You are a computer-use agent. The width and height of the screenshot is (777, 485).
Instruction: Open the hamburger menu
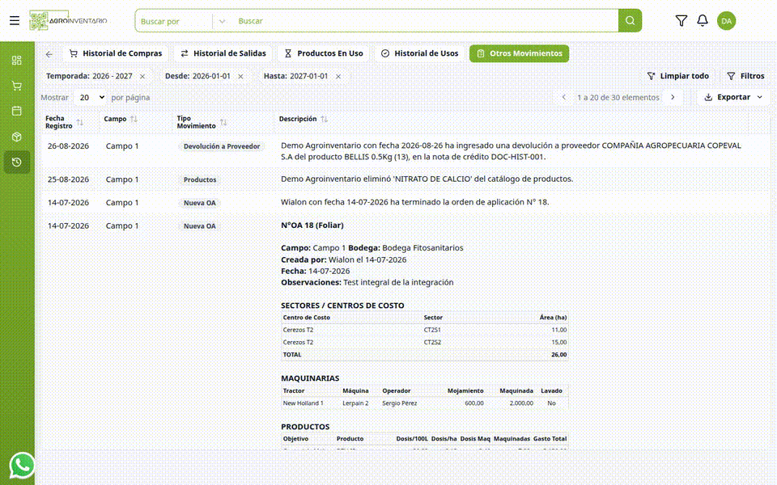click(15, 21)
